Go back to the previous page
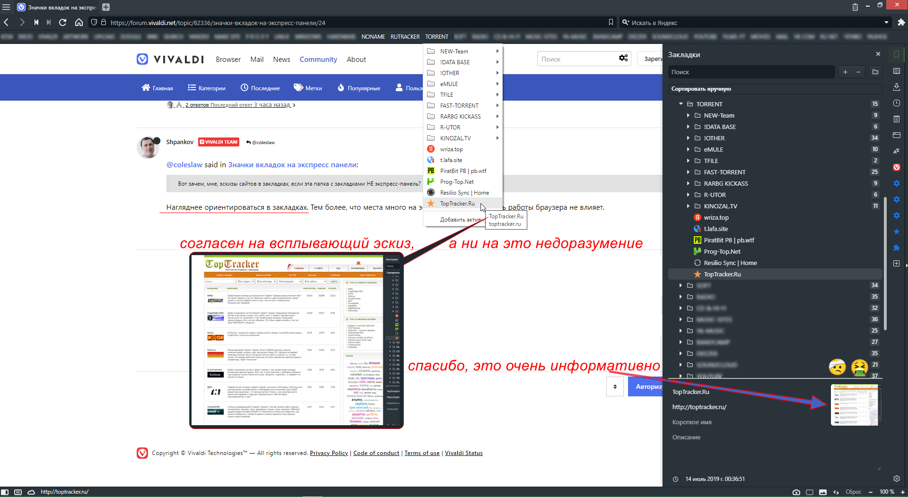908x497 pixels. click(x=7, y=22)
